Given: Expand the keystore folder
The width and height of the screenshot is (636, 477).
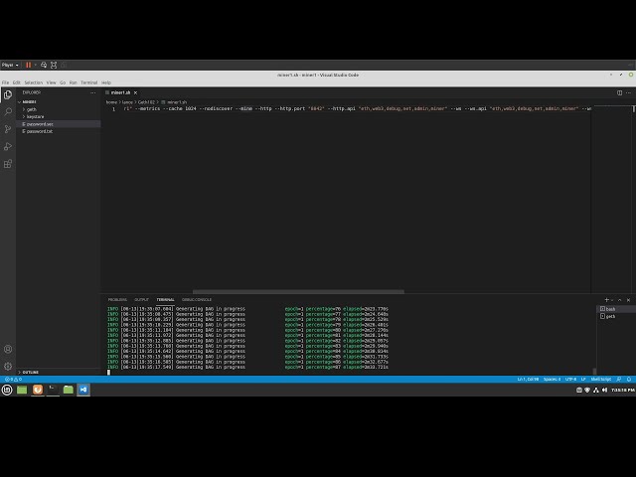Looking at the screenshot, I should [35, 116].
